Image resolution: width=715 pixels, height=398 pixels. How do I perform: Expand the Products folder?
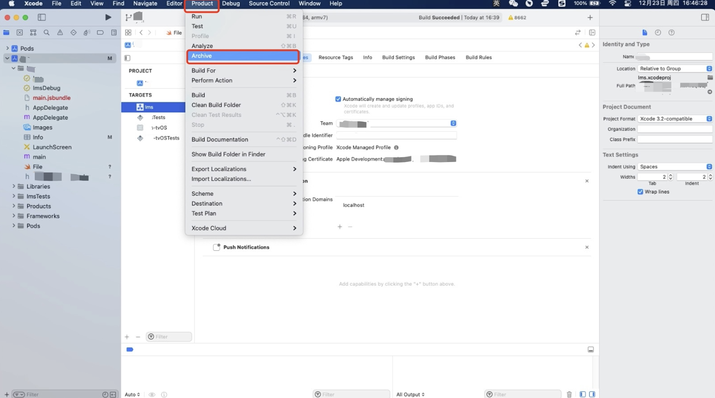pyautogui.click(x=14, y=206)
